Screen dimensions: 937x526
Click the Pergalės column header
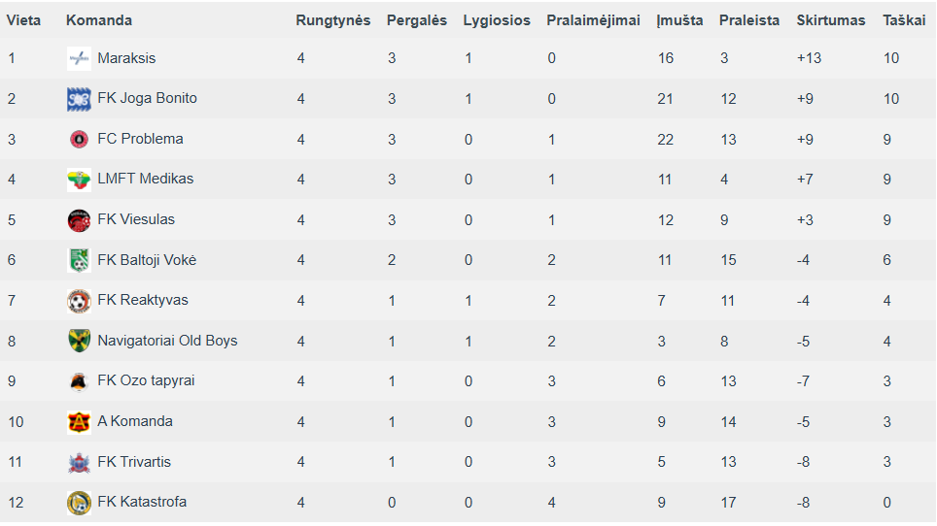(417, 20)
